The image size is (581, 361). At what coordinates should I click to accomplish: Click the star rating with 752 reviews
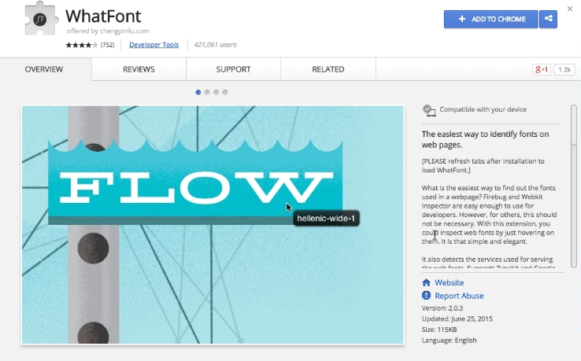click(90, 45)
